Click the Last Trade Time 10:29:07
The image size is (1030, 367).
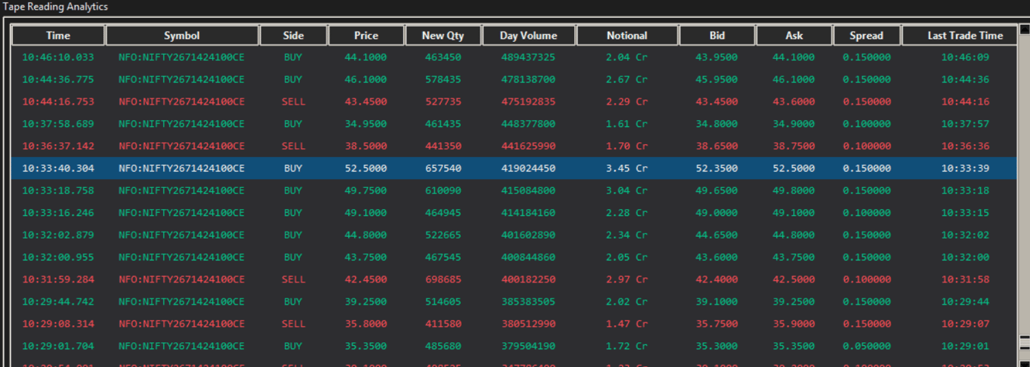point(965,324)
